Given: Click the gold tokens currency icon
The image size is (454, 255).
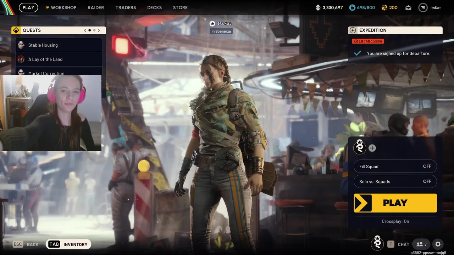Looking at the screenshot, I should (x=384, y=7).
